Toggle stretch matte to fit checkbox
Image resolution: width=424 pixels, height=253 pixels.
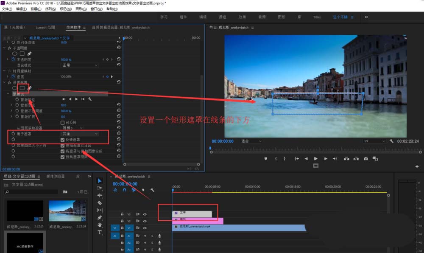click(62, 146)
